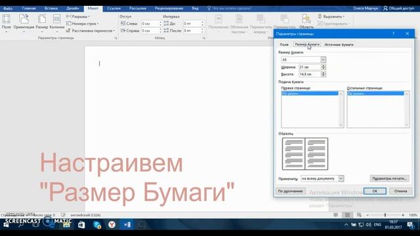Decrease the Высота height value

tap(324, 75)
